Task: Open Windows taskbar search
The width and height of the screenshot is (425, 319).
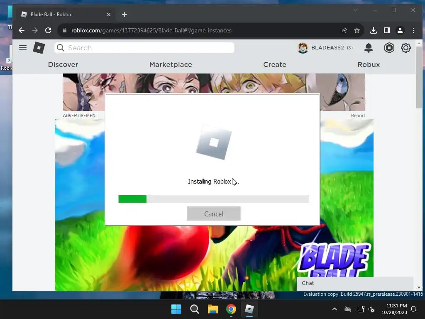Action: [194, 309]
